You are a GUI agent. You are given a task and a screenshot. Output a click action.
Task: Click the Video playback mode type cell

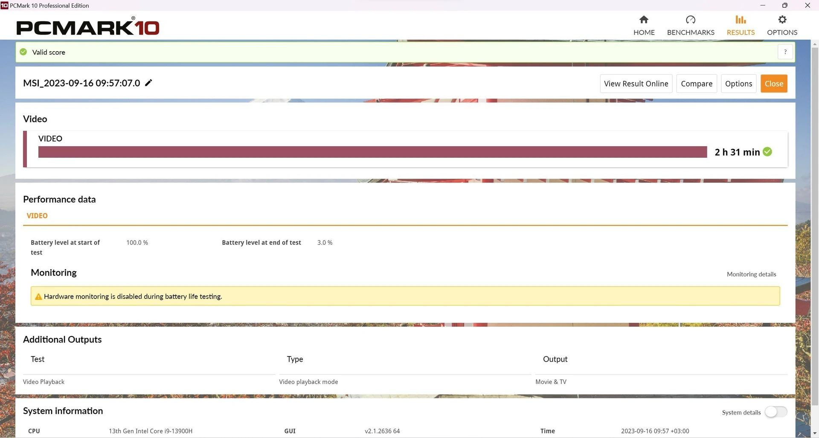click(x=308, y=382)
